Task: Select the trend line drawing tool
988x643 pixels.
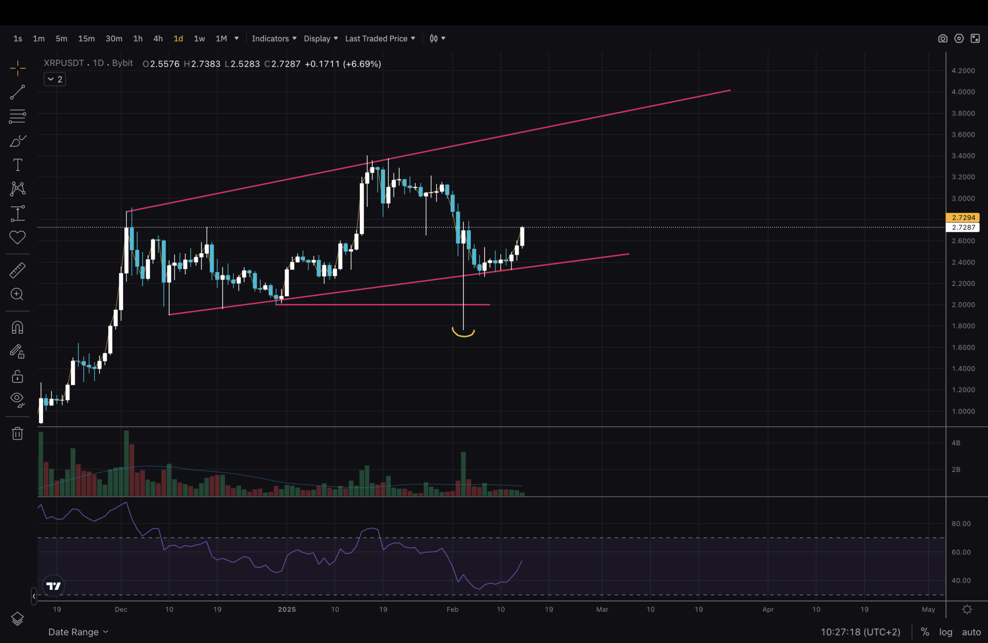Action: 18,92
